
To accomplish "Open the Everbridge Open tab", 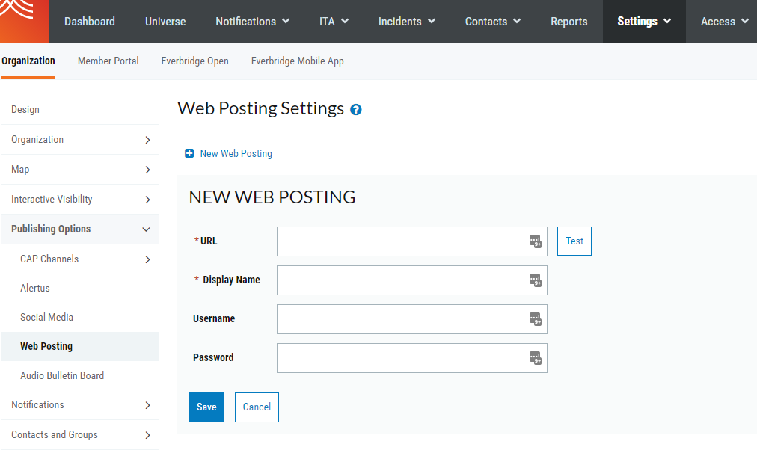I will coord(194,61).
